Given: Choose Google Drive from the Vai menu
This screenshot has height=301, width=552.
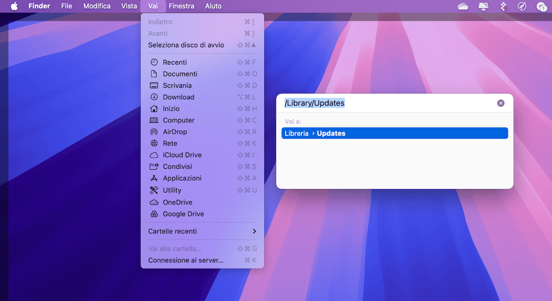Looking at the screenshot, I should coord(202,214).
